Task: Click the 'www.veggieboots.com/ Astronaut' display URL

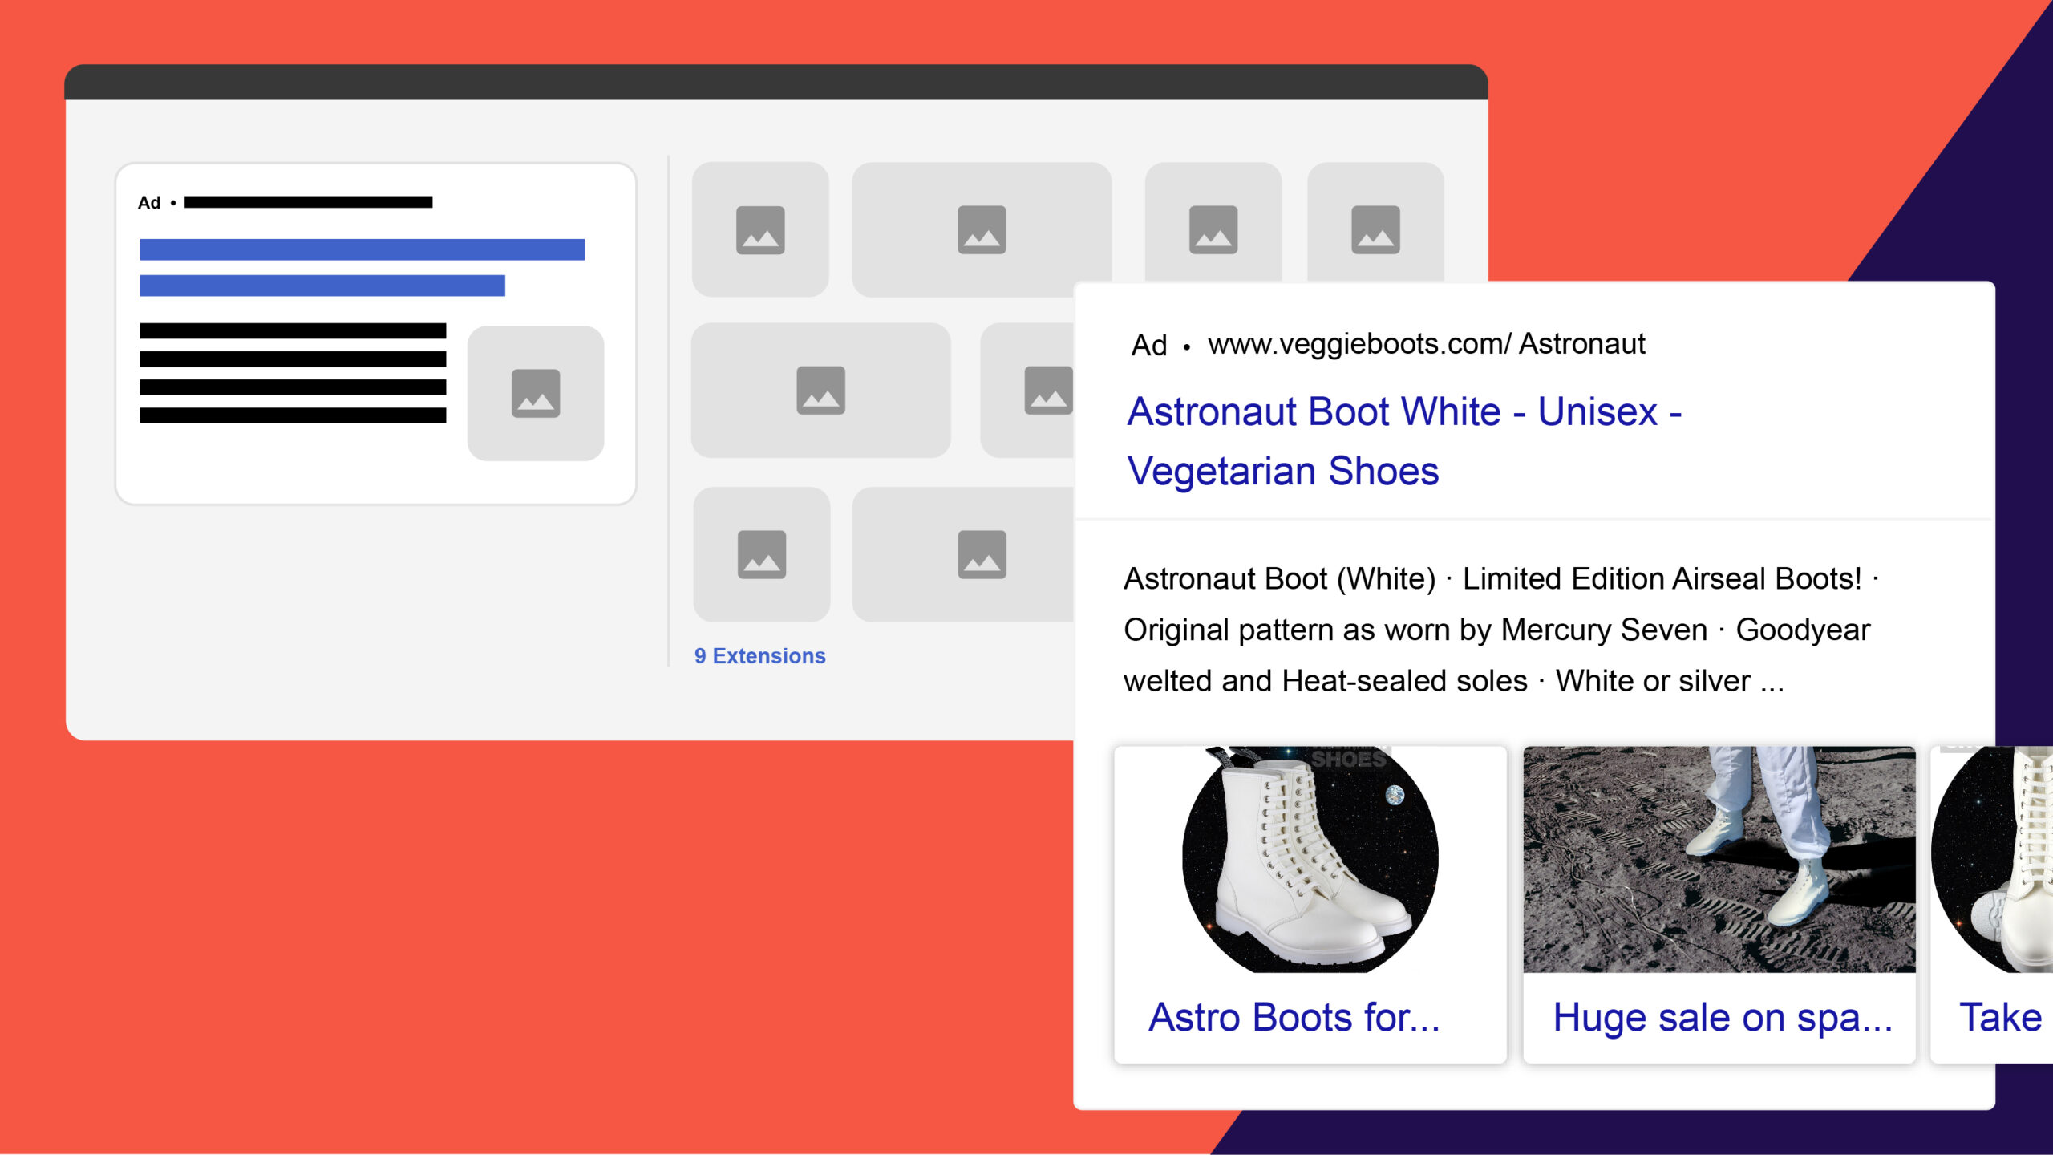Action: pos(1427,343)
